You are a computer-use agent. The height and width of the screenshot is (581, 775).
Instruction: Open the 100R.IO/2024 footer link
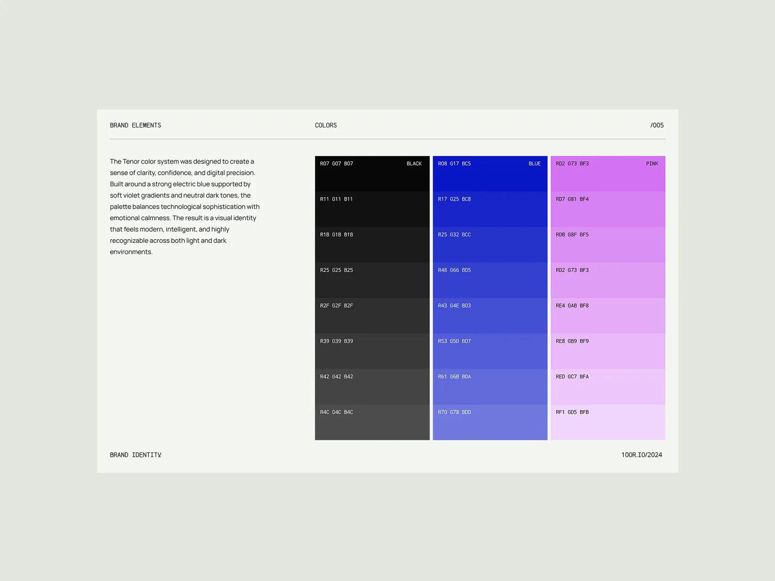[641, 455]
